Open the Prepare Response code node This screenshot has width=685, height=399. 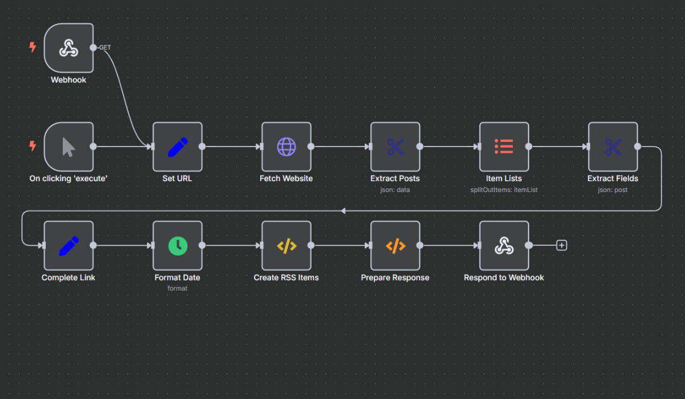point(395,245)
